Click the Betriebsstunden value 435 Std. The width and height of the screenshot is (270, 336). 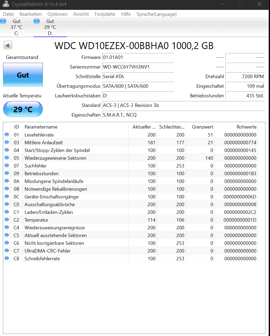(245, 96)
